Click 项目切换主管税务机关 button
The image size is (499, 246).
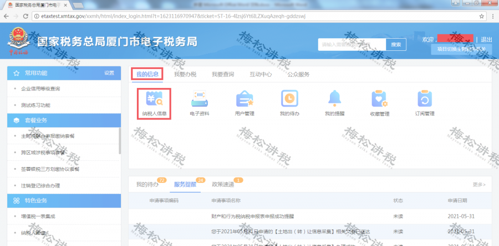(461, 49)
